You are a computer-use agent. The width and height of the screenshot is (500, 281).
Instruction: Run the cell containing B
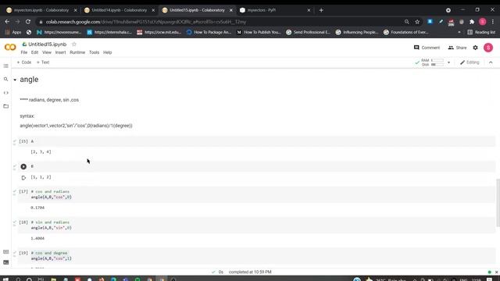pyautogui.click(x=23, y=166)
